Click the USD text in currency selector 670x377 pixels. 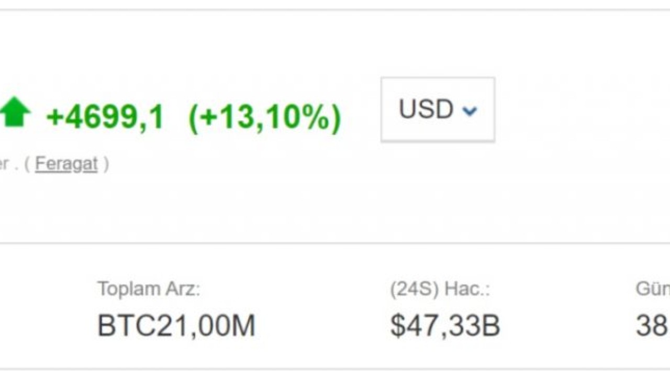(x=426, y=109)
